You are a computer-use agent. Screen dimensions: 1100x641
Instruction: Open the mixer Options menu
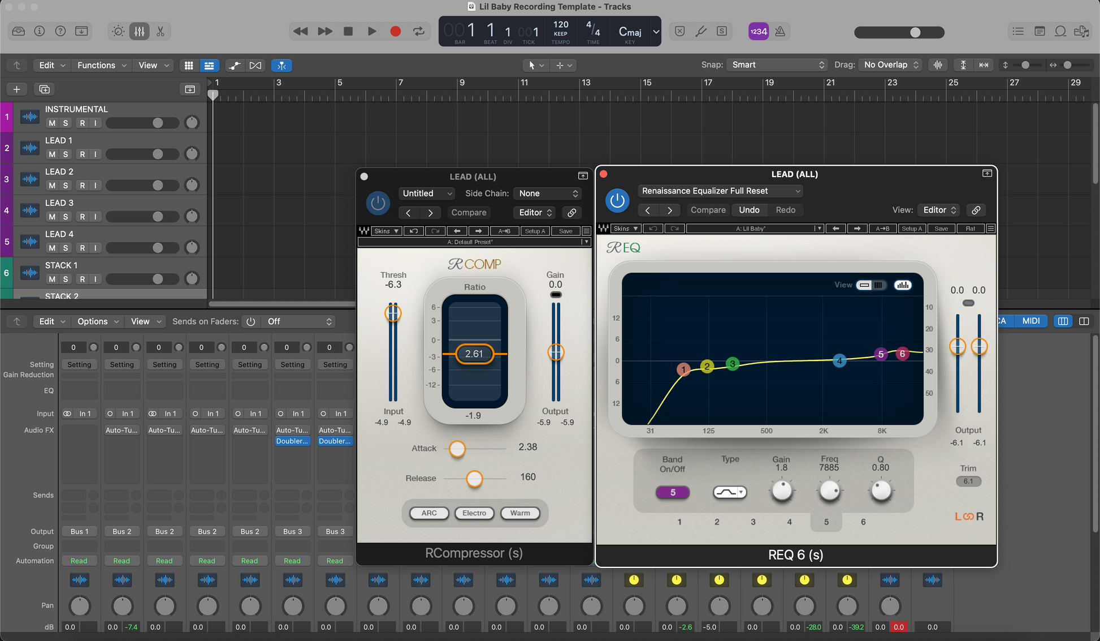(98, 321)
